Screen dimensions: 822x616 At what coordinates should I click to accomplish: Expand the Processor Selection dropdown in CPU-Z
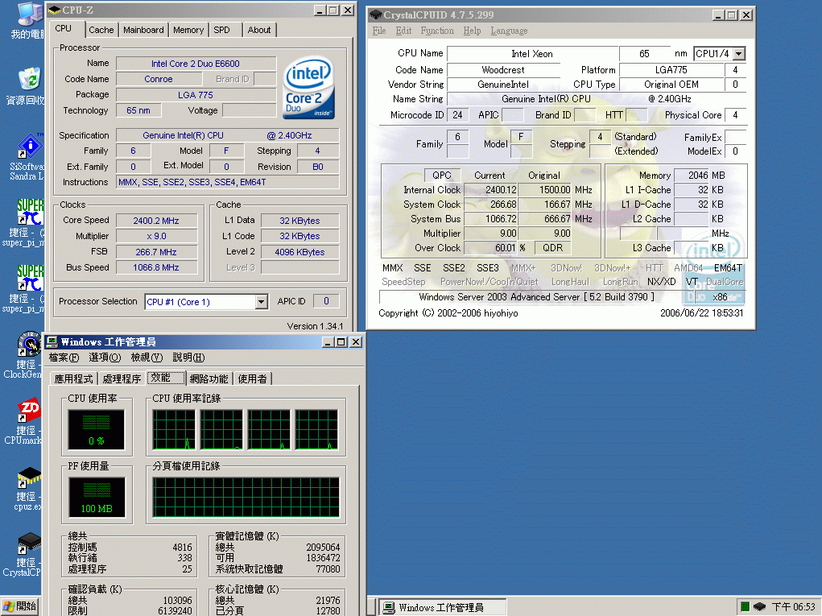coord(261,302)
